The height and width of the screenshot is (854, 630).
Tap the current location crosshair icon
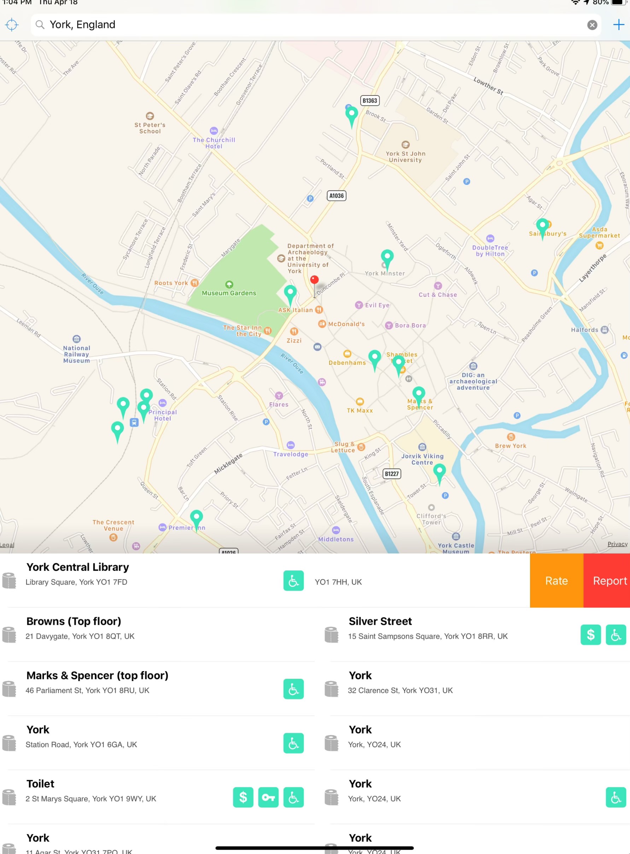tap(12, 25)
